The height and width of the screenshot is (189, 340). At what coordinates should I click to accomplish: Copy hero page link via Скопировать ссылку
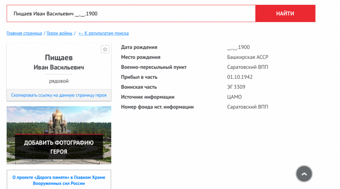pos(59,95)
